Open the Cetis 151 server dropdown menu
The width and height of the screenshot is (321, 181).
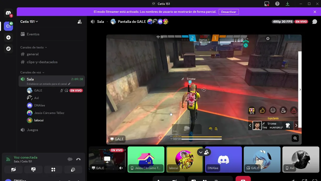coord(29,22)
